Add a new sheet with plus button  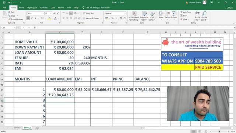[37, 128]
